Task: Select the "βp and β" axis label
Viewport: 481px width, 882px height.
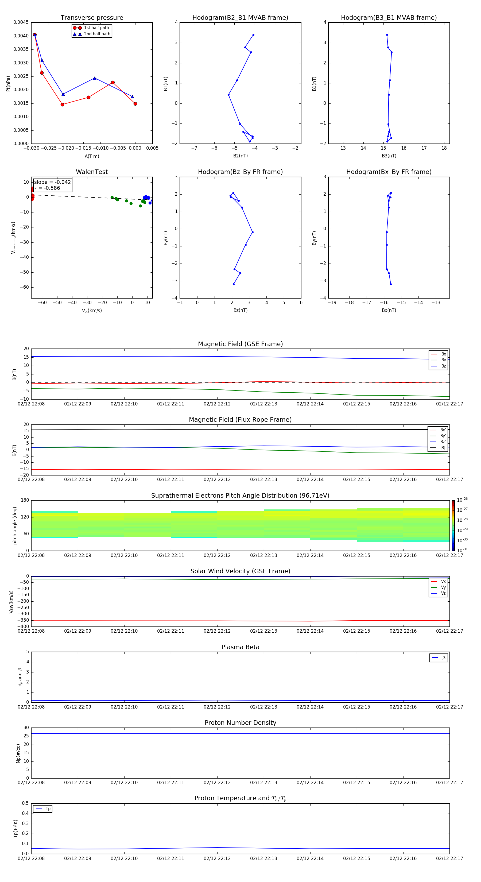Action: [x=20, y=677]
